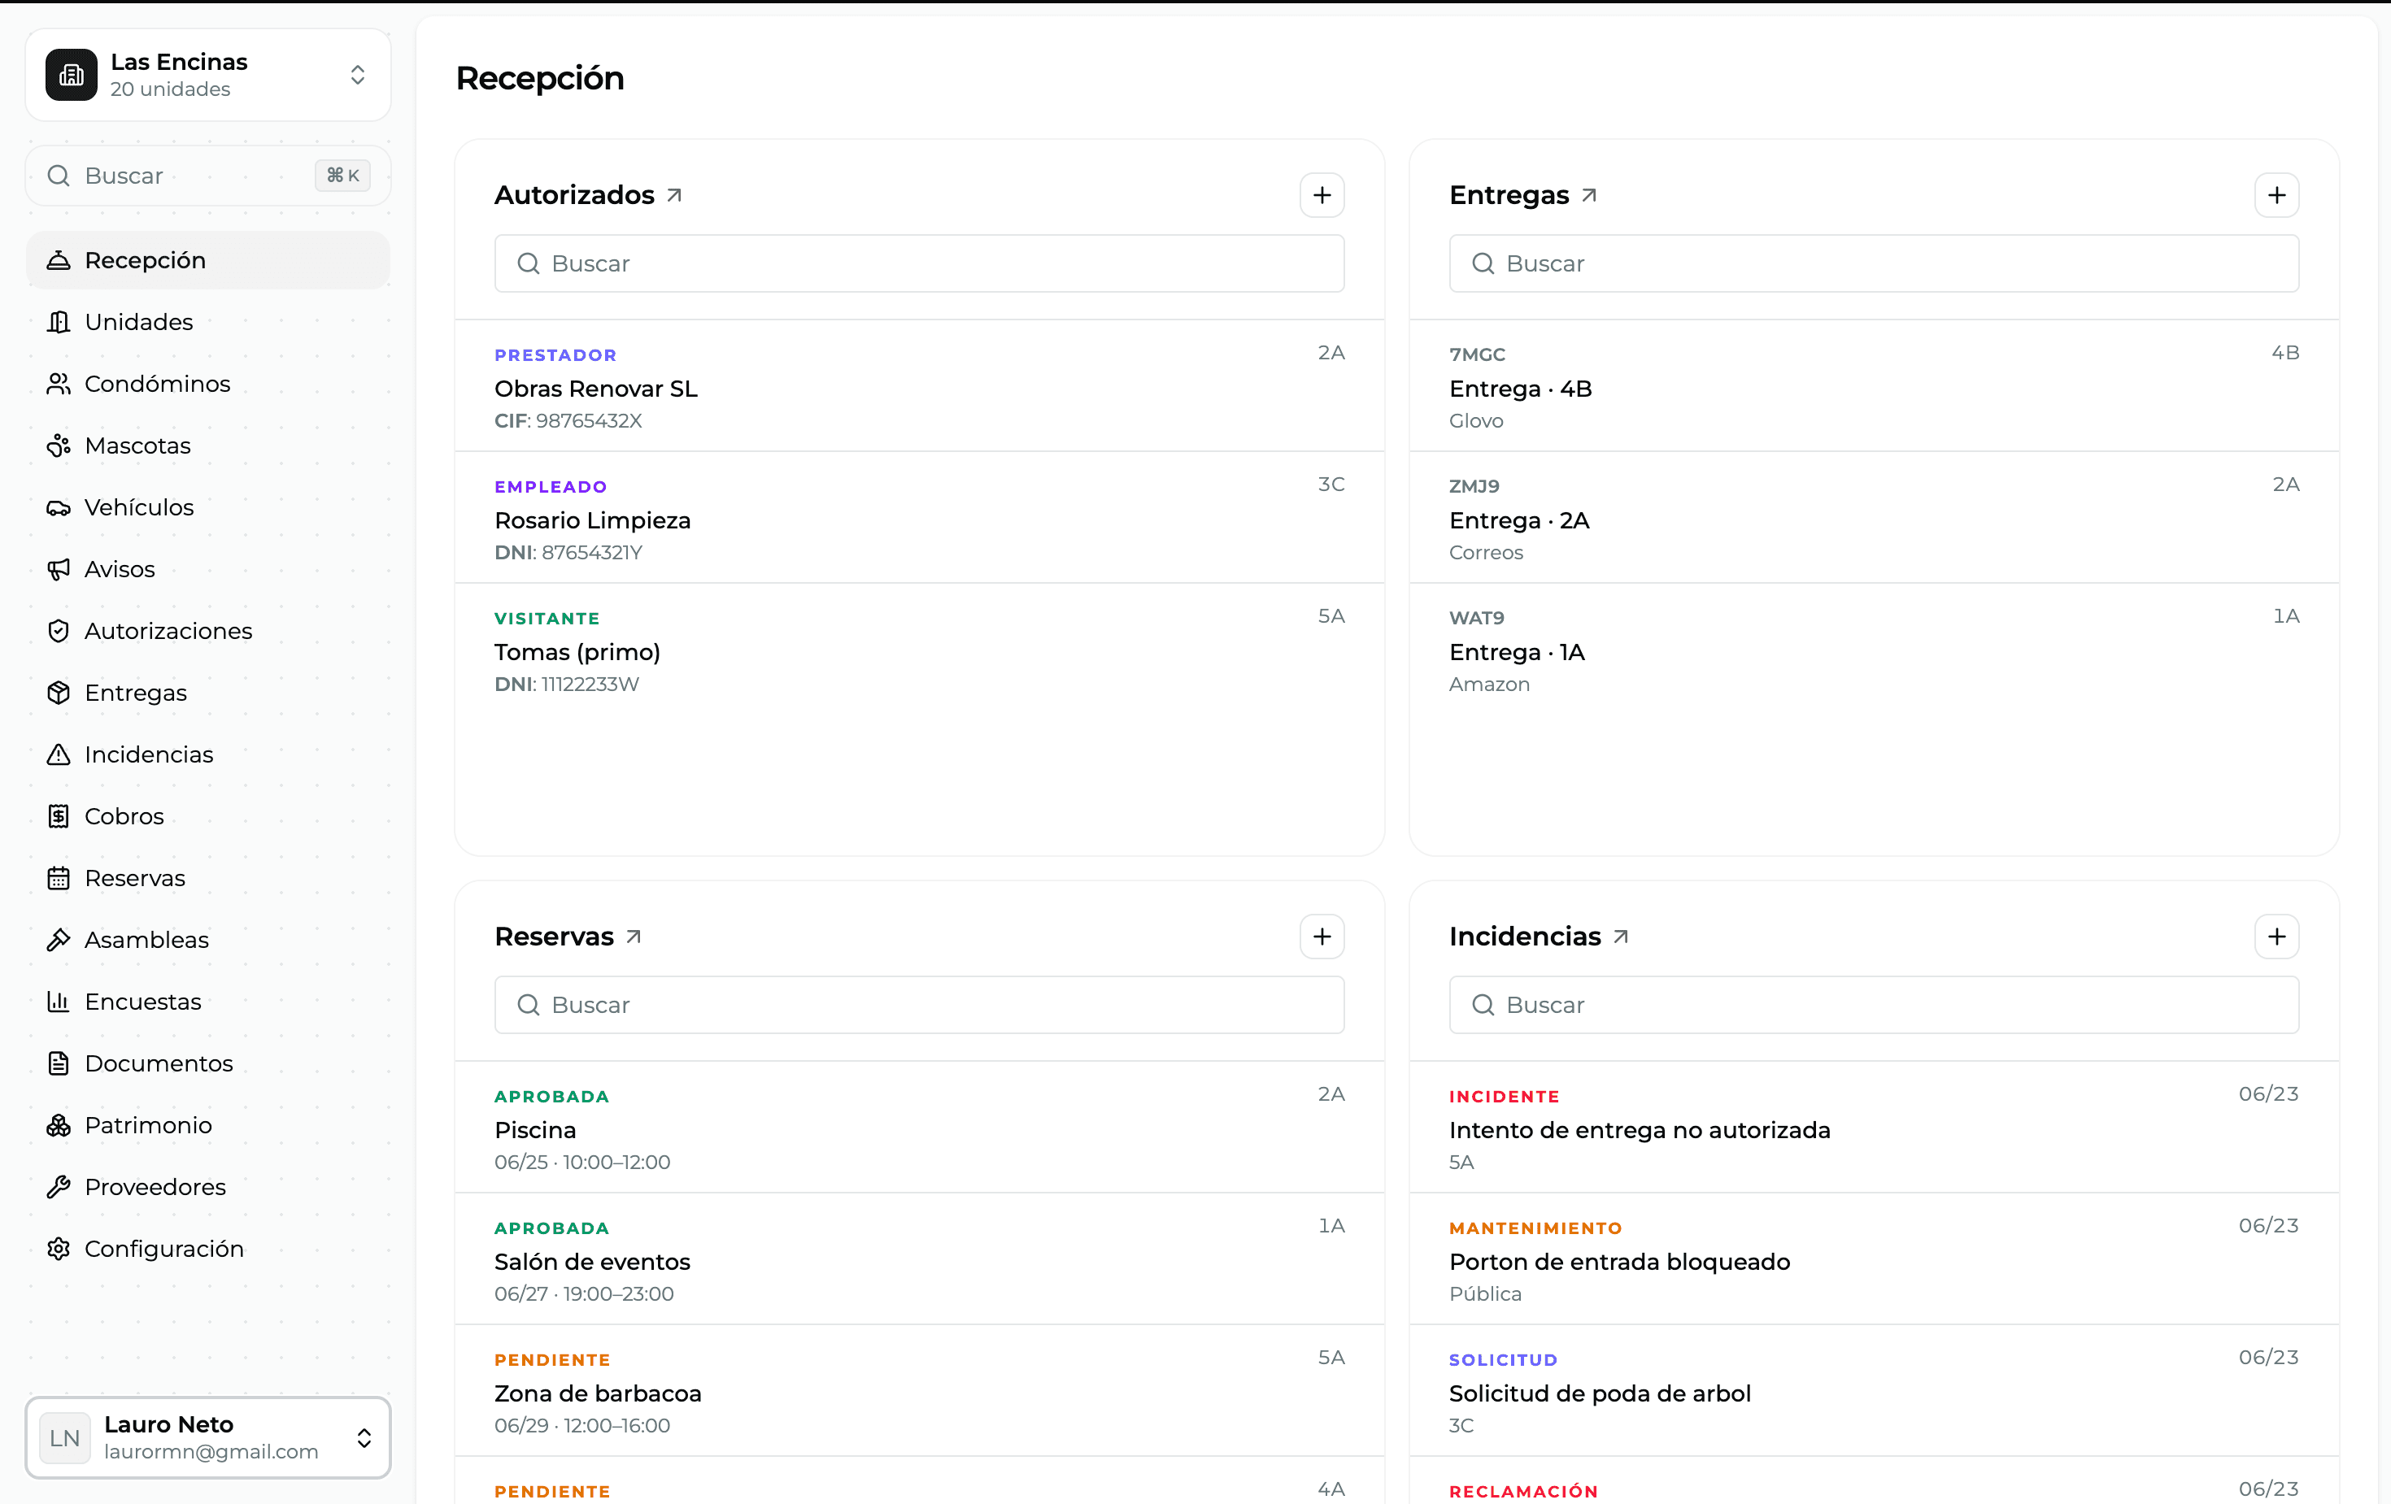This screenshot has width=2391, height=1504.
Task: Click the arrow icon beside Reservas heading
Action: pyautogui.click(x=634, y=937)
